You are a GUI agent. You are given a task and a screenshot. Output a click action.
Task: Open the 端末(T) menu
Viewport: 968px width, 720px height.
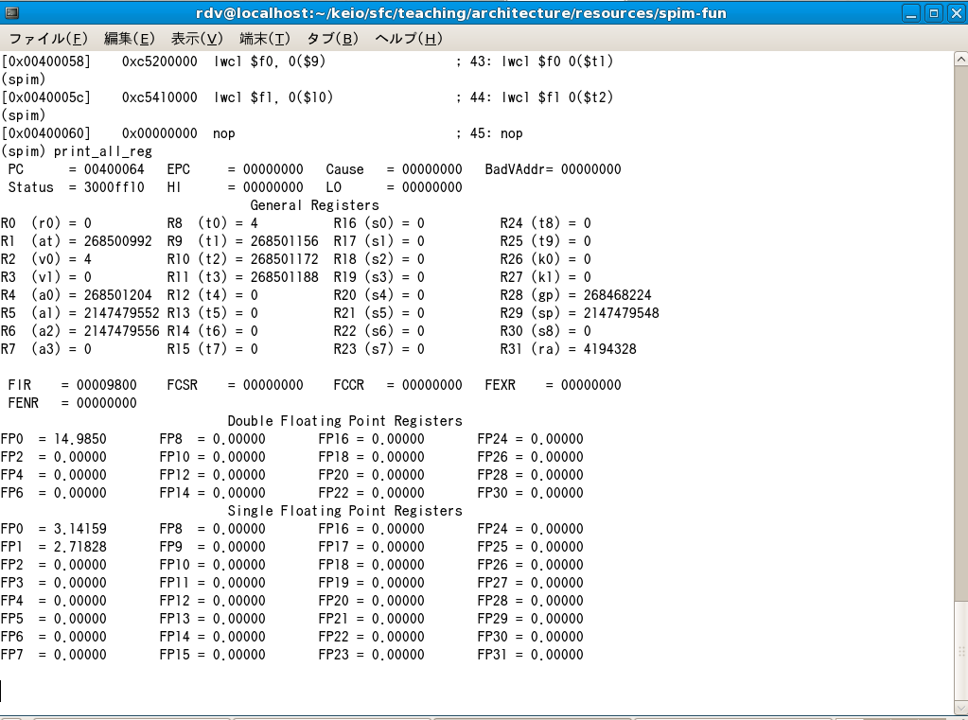coord(265,39)
